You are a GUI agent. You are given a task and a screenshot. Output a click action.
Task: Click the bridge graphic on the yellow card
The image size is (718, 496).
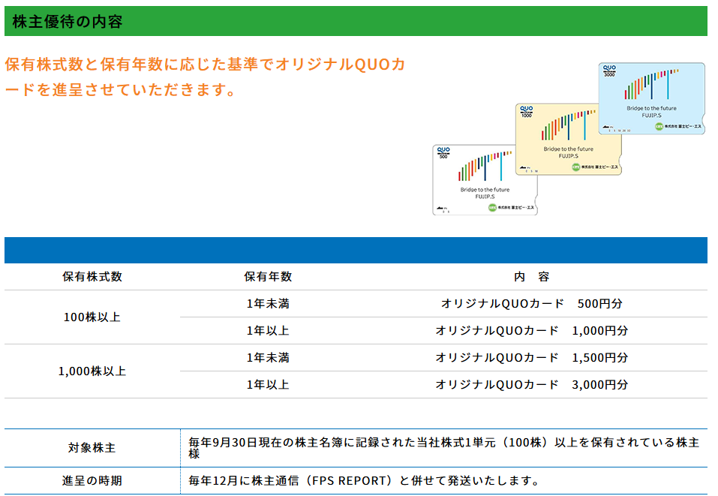click(569, 126)
